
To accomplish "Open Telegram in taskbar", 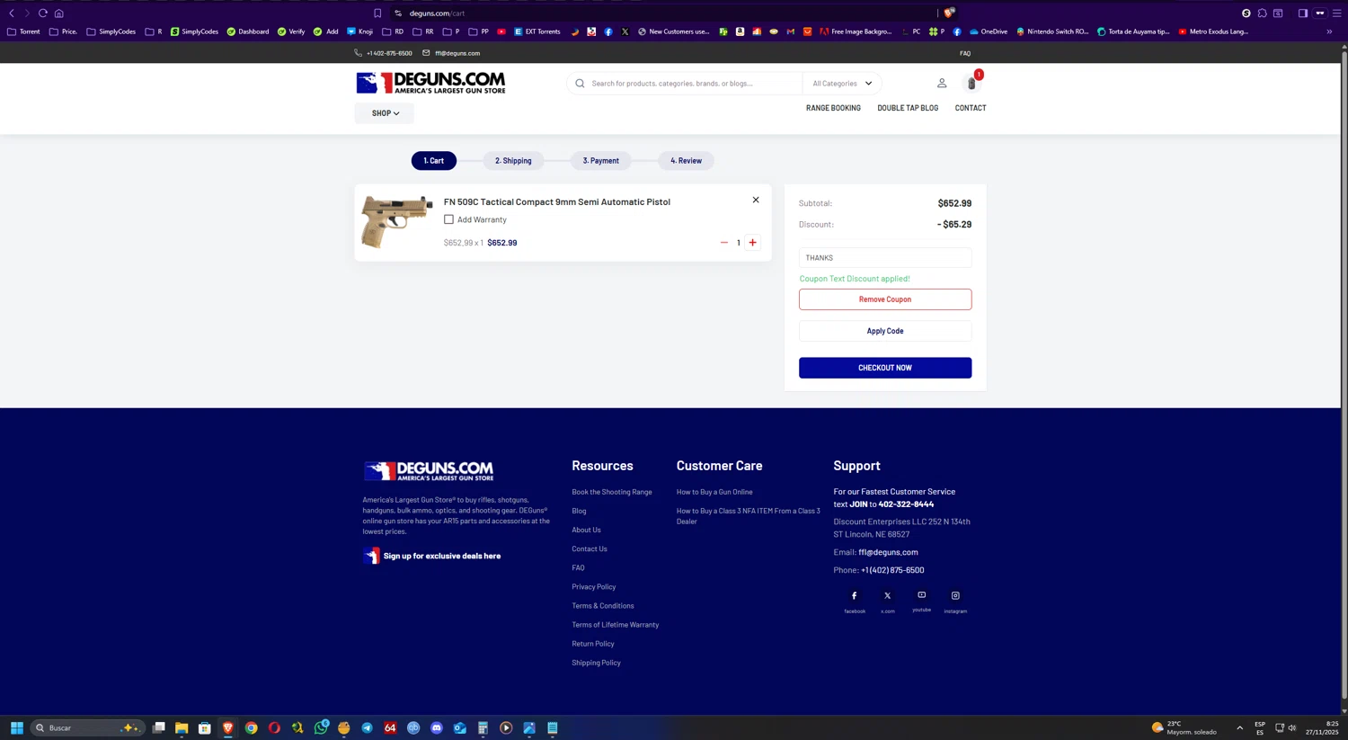I will coord(367,728).
